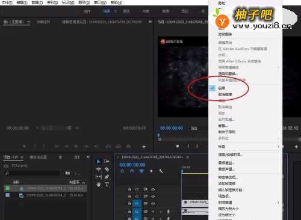Viewport: 301px width, 220px height.
Task: Select the Razor tool
Action: click(x=107, y=169)
